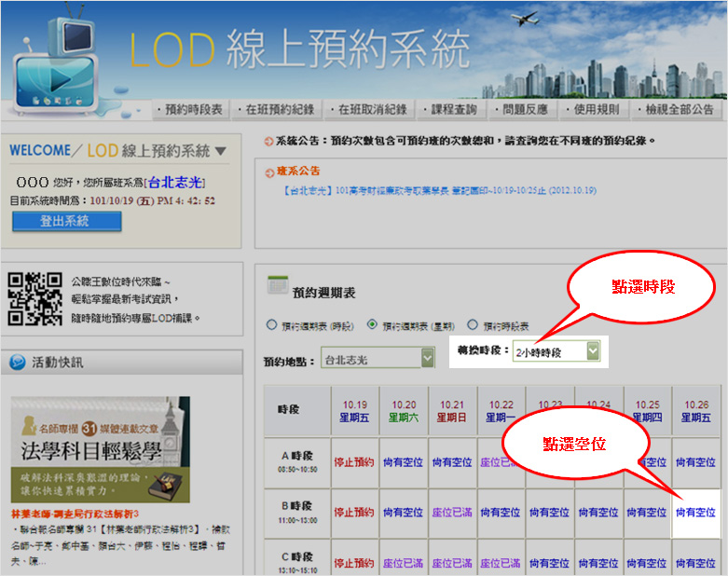Select 尚有空位 for B時段 on 10.23
This screenshot has width=728, height=576.
pyautogui.click(x=549, y=513)
